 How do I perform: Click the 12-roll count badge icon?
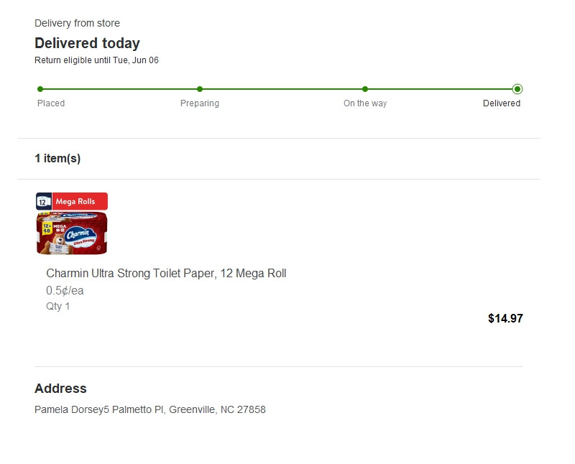[42, 202]
